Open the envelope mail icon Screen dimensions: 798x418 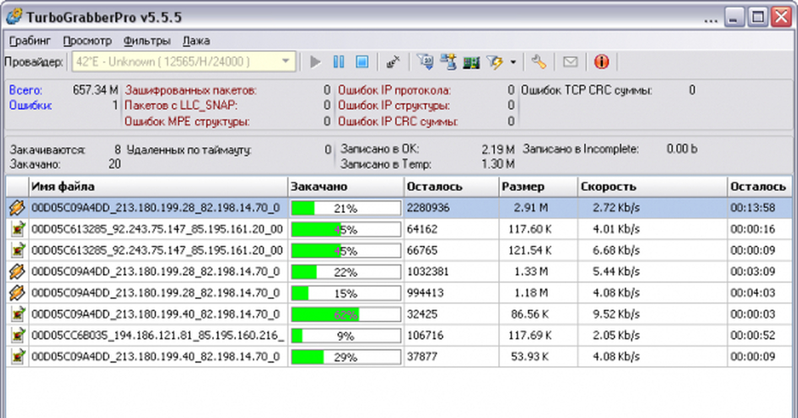pyautogui.click(x=570, y=63)
